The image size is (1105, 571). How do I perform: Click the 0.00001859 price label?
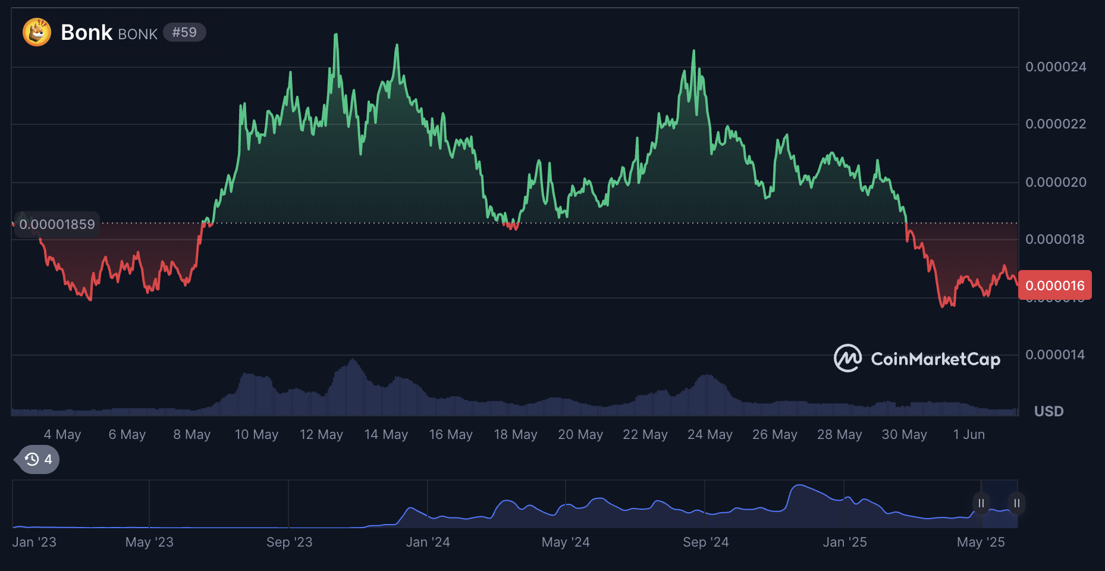click(x=56, y=224)
